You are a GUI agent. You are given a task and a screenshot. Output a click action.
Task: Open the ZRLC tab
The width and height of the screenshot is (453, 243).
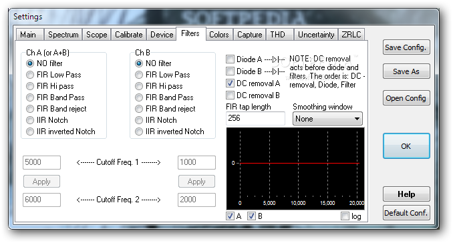(x=351, y=35)
